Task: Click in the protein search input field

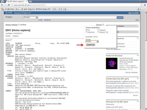Action: coord(77,17)
